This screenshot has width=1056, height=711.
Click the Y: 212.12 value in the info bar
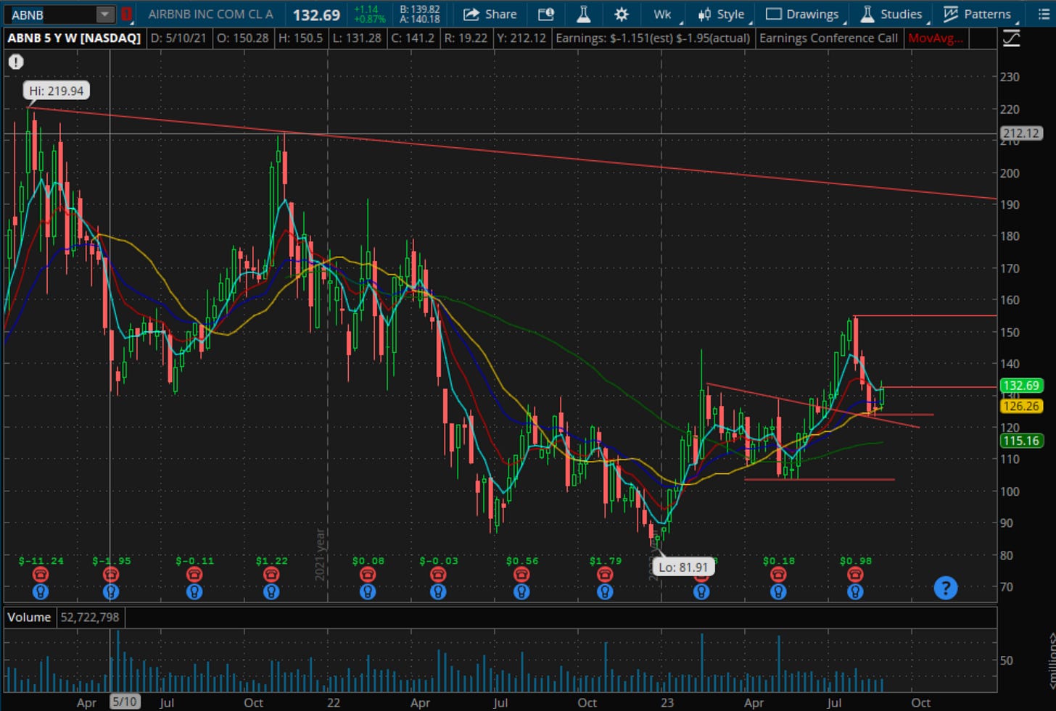tap(521, 38)
